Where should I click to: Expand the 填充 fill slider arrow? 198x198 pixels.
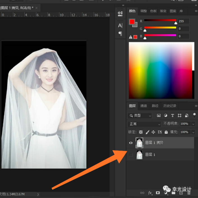point(193,132)
